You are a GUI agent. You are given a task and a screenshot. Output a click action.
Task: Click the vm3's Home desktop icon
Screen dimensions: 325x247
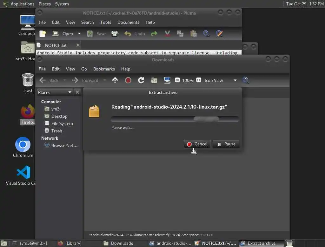(x=26, y=51)
